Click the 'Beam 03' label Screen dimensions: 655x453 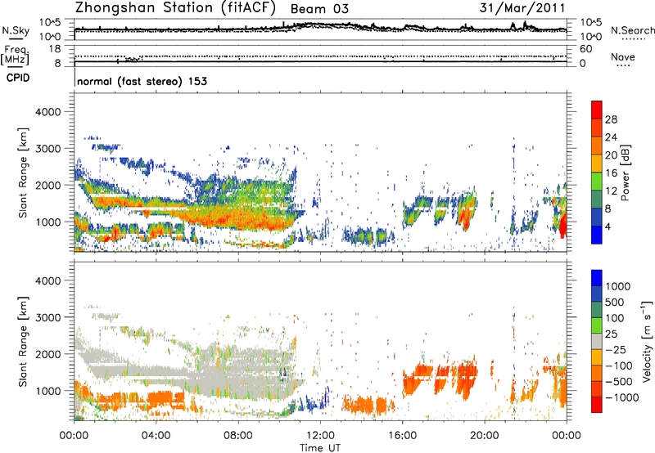coord(319,9)
